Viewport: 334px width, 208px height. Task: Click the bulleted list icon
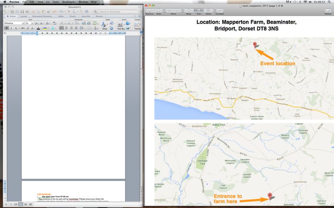(62, 23)
